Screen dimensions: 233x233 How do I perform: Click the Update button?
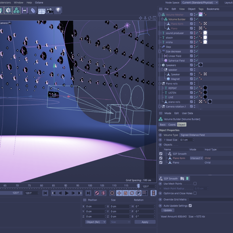coord(167,210)
